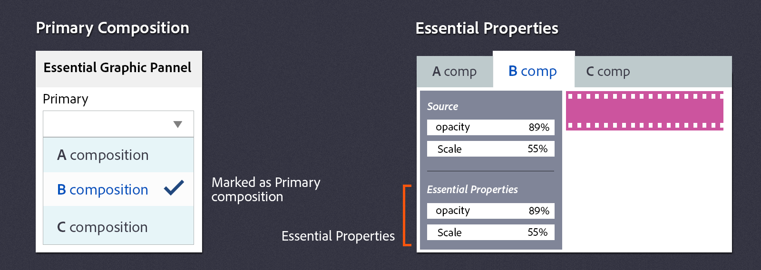The width and height of the screenshot is (761, 270).
Task: Click the Source opacity 89% field
Action: (491, 127)
